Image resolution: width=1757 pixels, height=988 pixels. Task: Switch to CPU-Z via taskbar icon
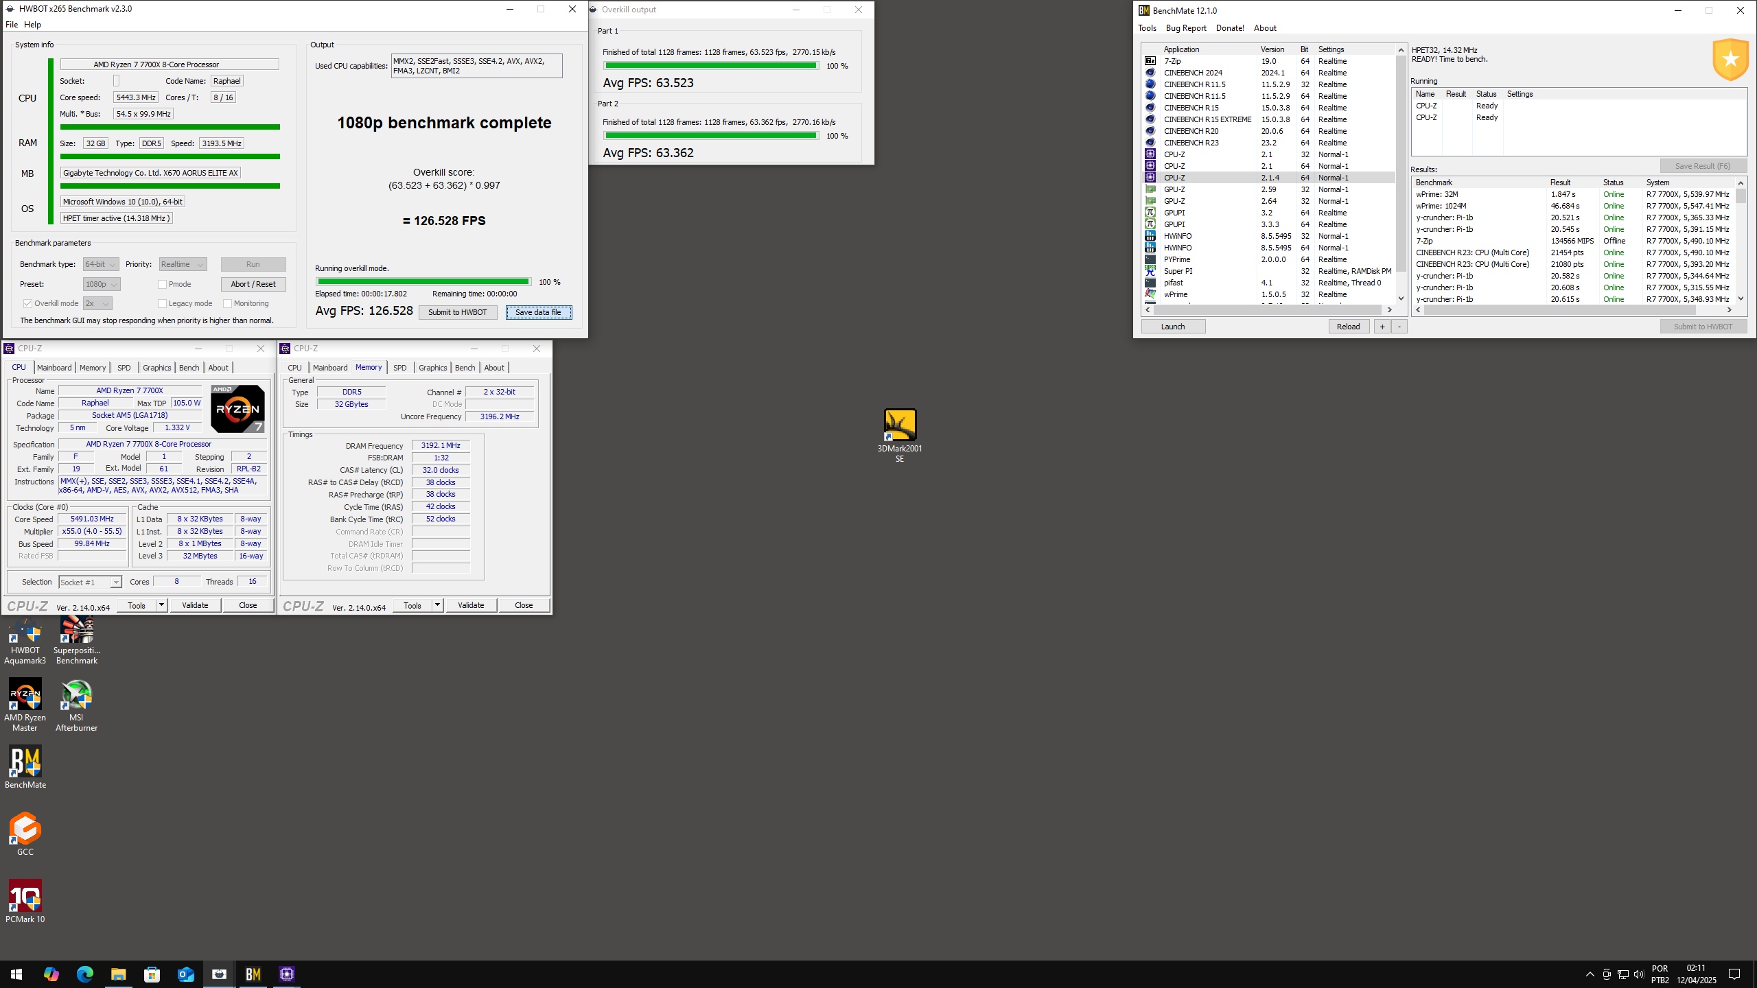pos(287,974)
